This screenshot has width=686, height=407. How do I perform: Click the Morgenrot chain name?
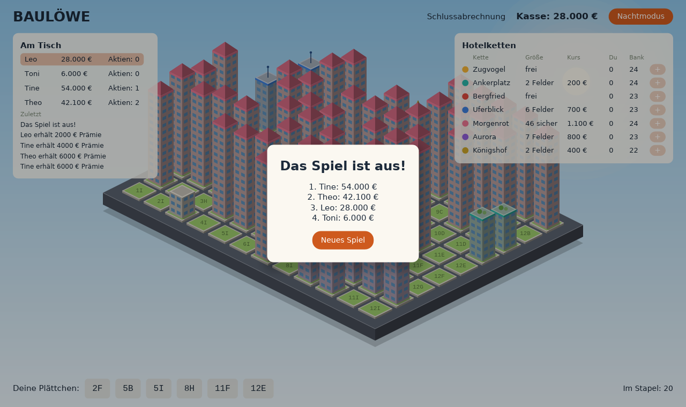coord(491,124)
